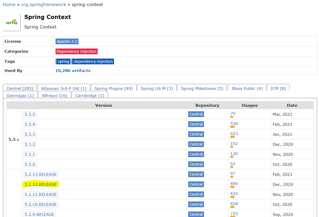Image resolution: width=319 pixels, height=217 pixels.
Task: Click the Repository column header
Action: [x=207, y=105]
